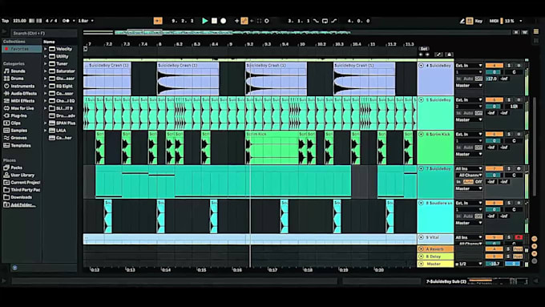The image size is (545, 307).
Task: Select the Favorites collection
Action: (x=22, y=49)
